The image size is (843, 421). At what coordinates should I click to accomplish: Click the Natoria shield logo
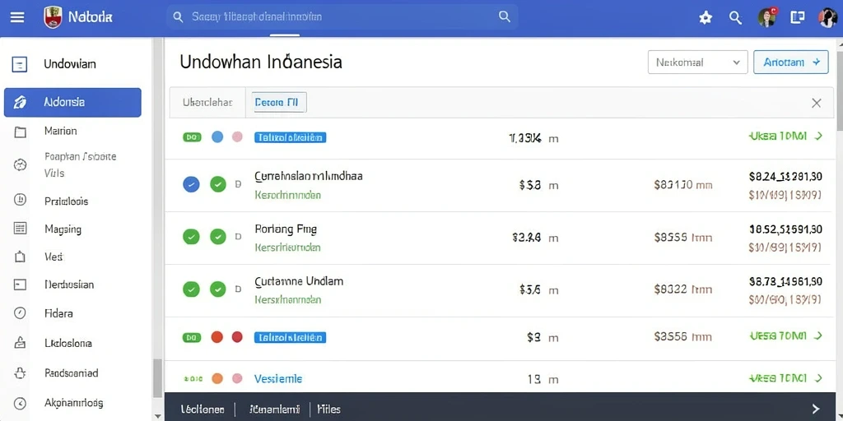pos(53,17)
